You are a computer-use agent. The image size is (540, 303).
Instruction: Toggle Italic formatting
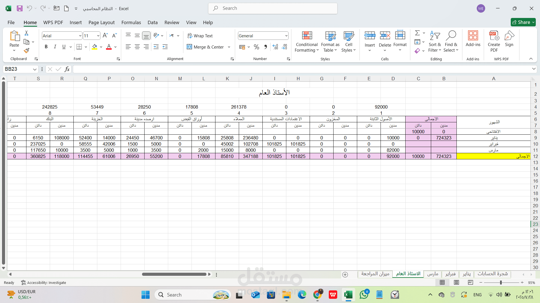[55, 47]
